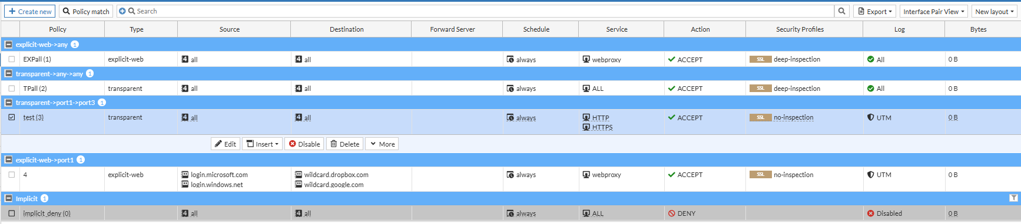Open the Export menu
The height and width of the screenshot is (224, 1021).
point(874,11)
